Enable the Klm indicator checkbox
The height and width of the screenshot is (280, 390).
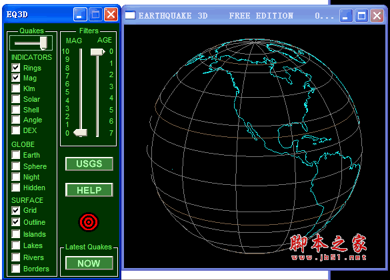[x=16, y=88]
